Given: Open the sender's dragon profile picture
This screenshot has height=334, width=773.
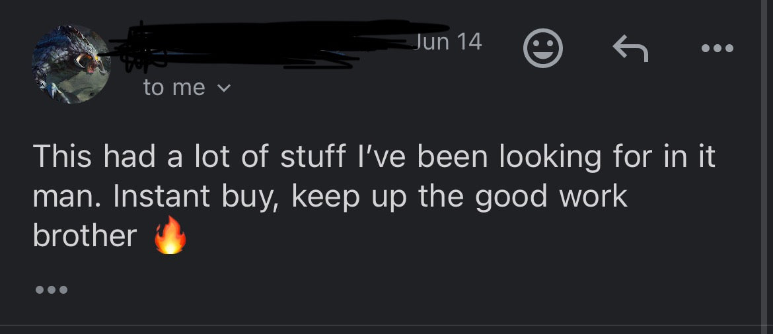Looking at the screenshot, I should pyautogui.click(x=71, y=64).
